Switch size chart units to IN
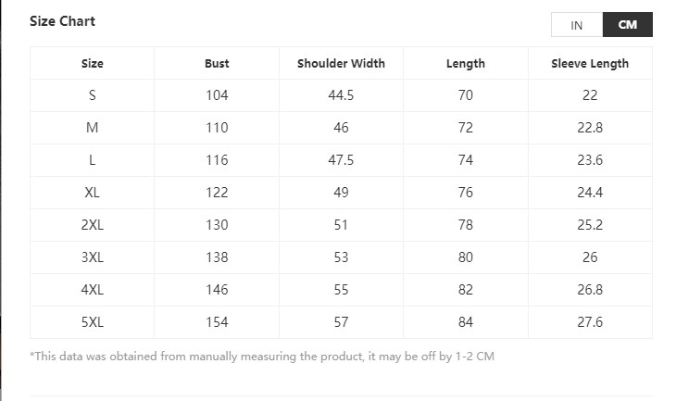 (576, 25)
